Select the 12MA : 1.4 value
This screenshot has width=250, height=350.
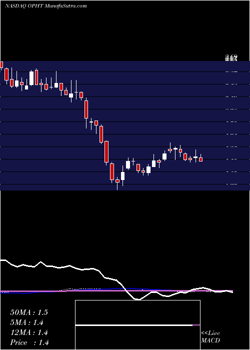pyautogui.click(x=29, y=332)
